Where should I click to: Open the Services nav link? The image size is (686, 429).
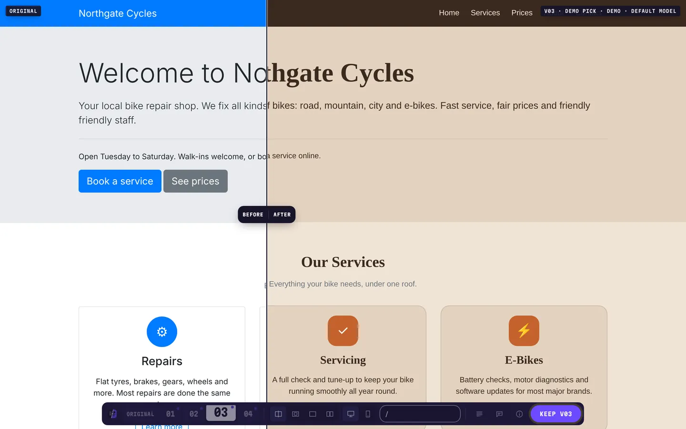click(485, 13)
